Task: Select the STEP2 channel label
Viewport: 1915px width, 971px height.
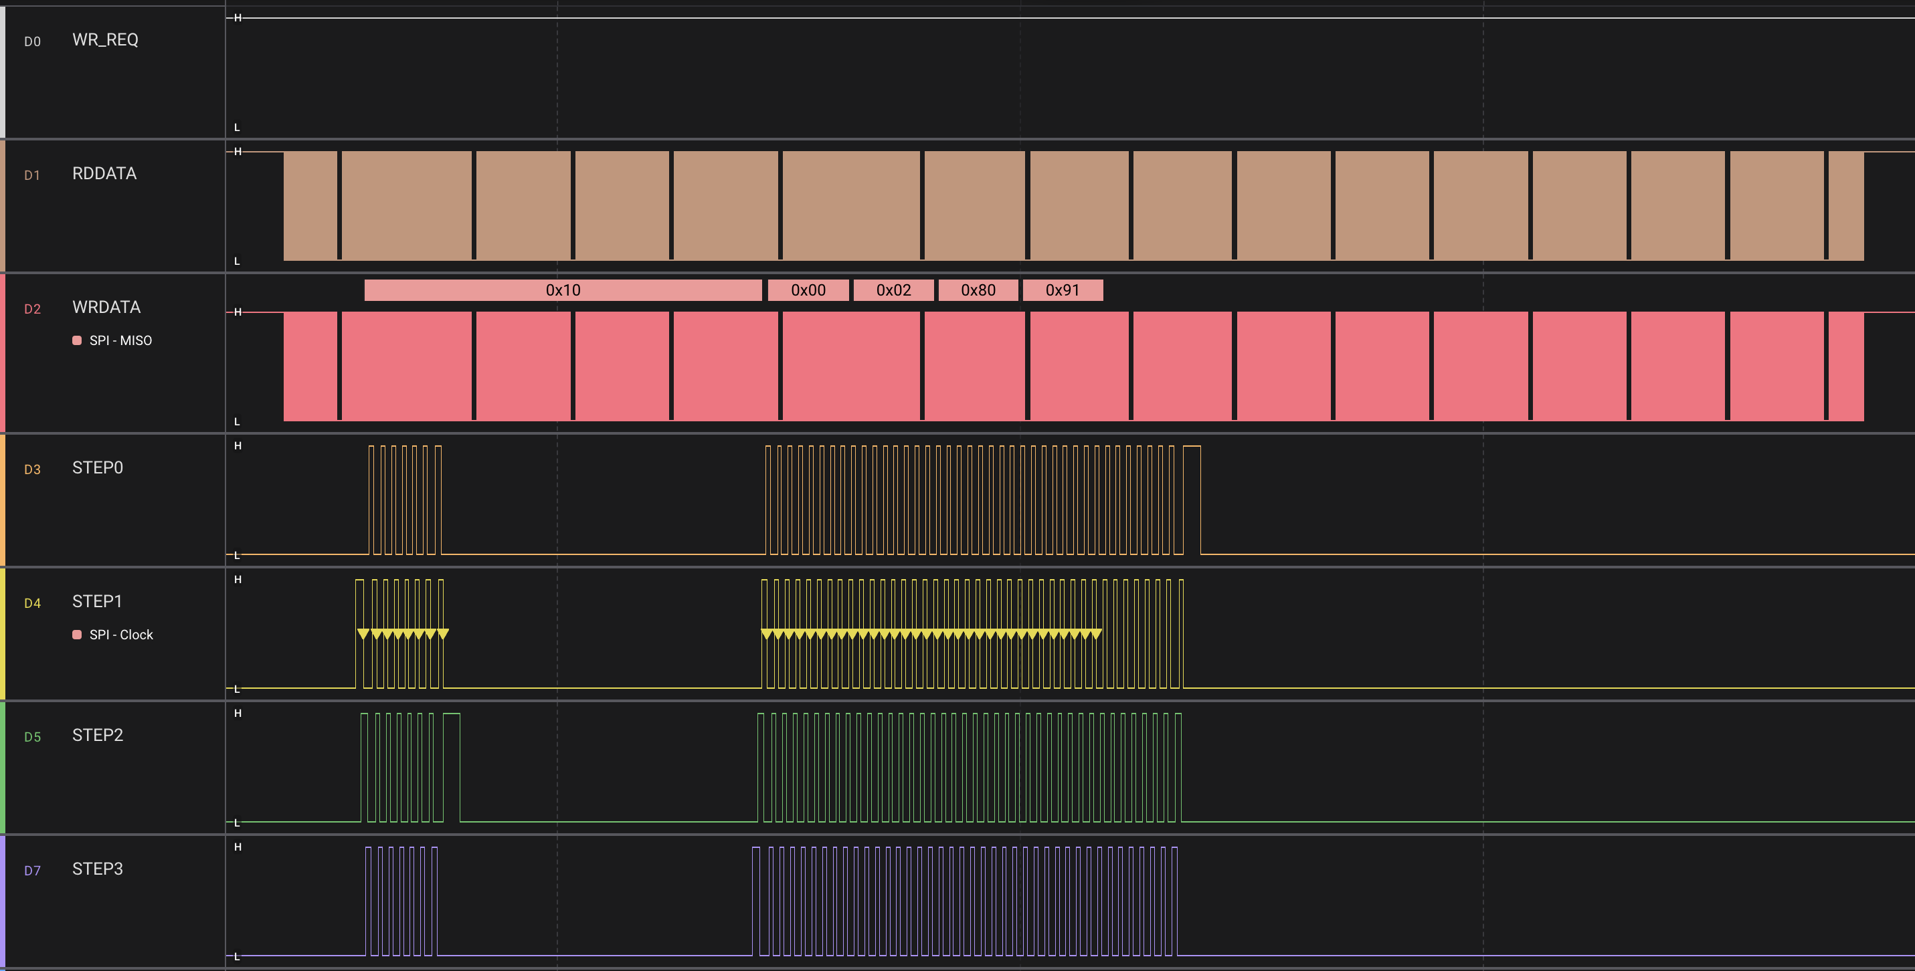Action: coord(98,736)
